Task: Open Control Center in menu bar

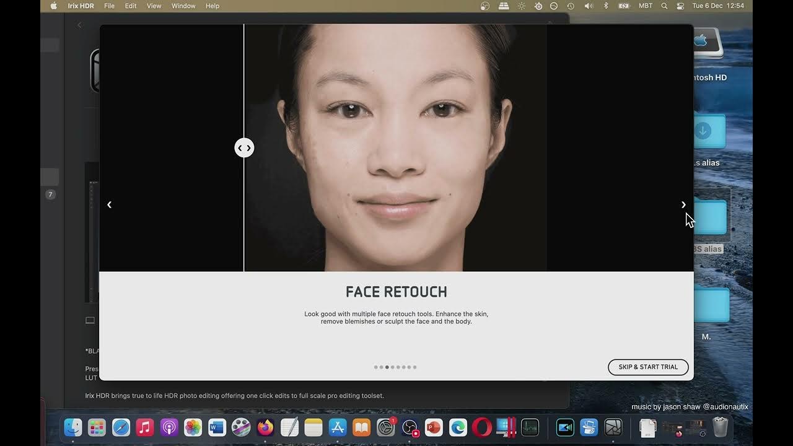Action: pos(680,6)
